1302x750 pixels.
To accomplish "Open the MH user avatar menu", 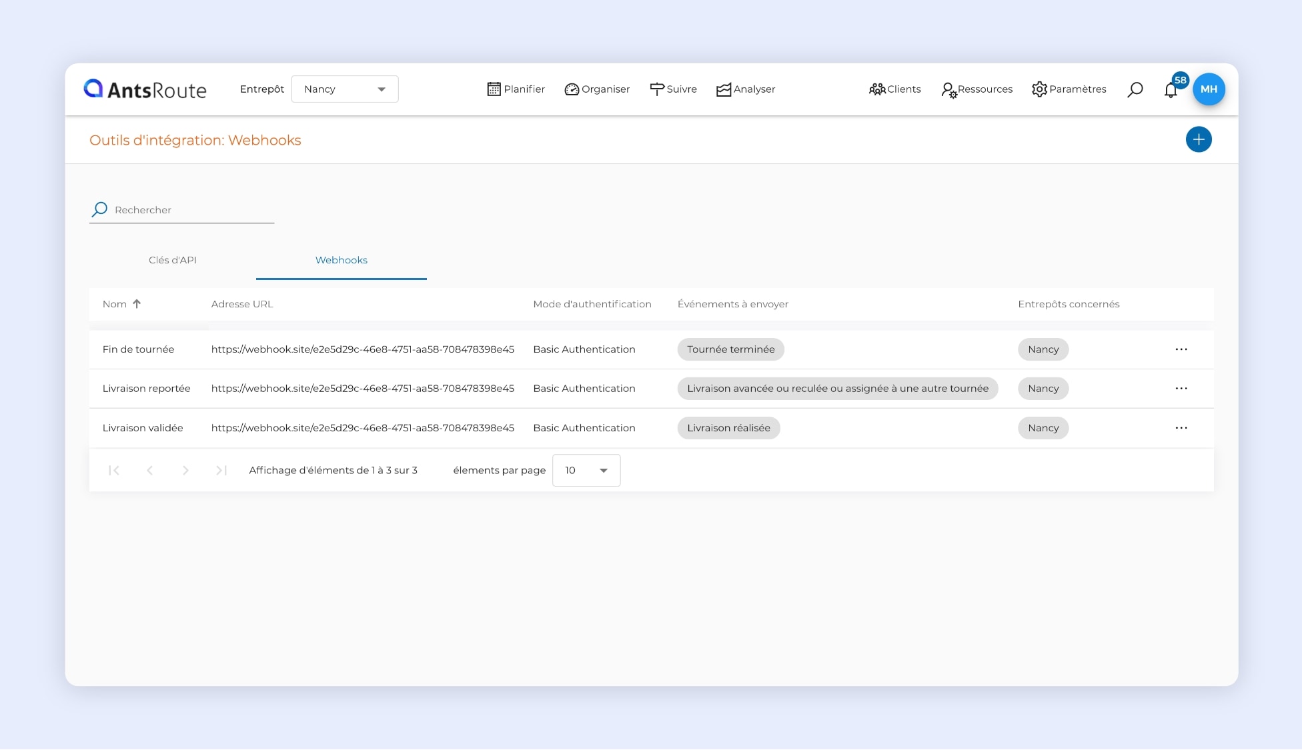I will (1209, 89).
